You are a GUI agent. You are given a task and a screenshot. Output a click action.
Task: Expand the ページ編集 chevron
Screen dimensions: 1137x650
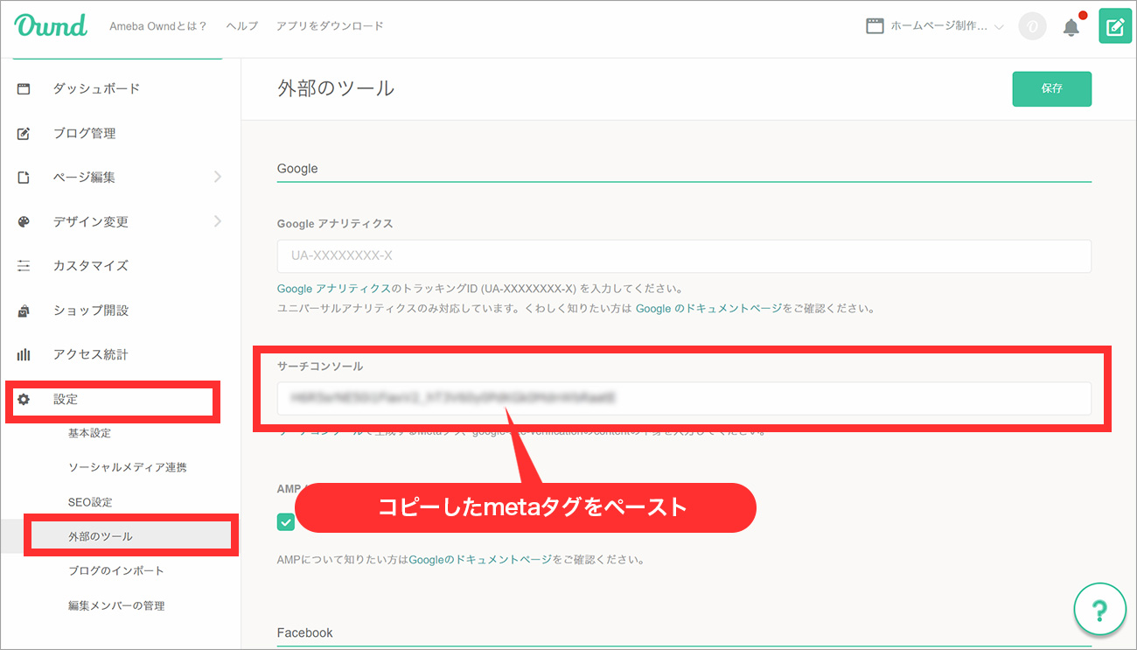[218, 177]
